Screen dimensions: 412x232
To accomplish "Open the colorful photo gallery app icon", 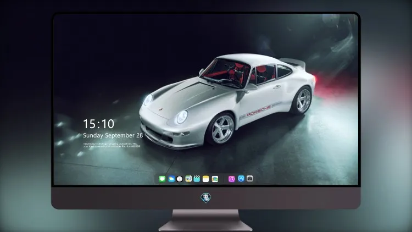I will pos(215,179).
